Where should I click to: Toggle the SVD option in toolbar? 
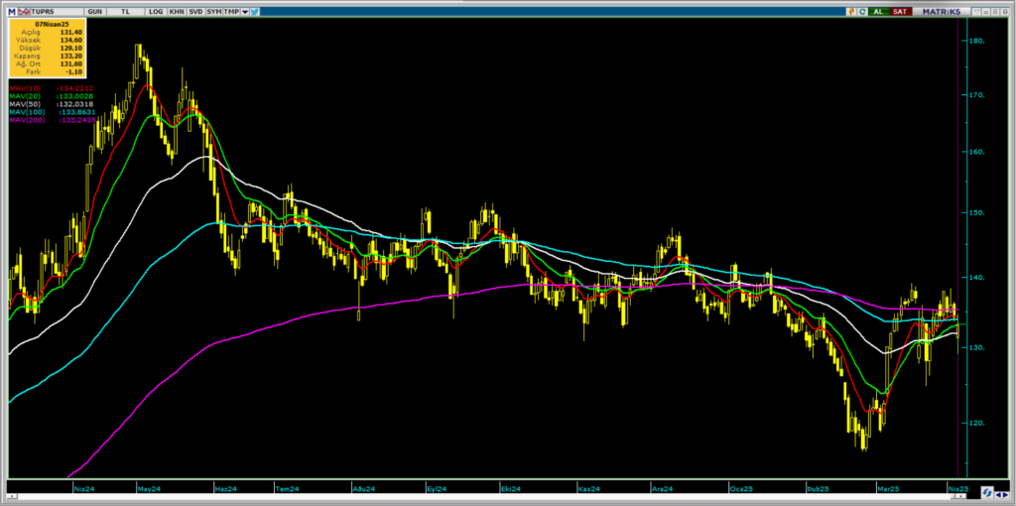point(196,11)
